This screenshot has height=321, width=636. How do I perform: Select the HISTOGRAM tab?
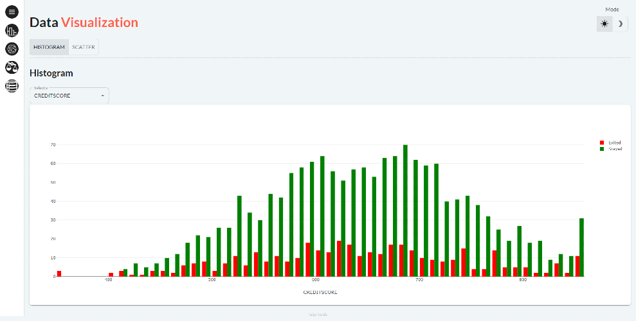coord(49,47)
